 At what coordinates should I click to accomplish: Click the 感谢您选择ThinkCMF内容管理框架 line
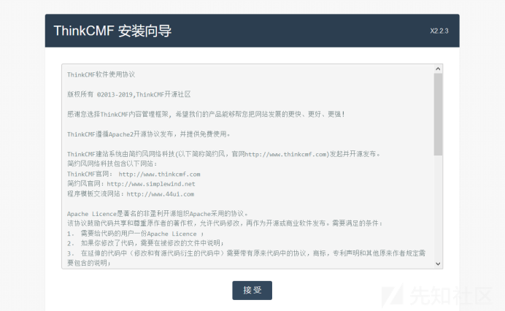(206, 114)
